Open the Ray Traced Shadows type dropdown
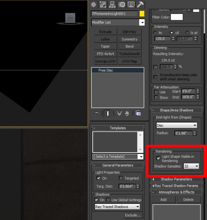This screenshot has height=220, width=207. (117, 207)
